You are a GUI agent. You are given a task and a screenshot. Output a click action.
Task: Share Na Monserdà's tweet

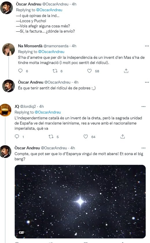tap(126, 71)
